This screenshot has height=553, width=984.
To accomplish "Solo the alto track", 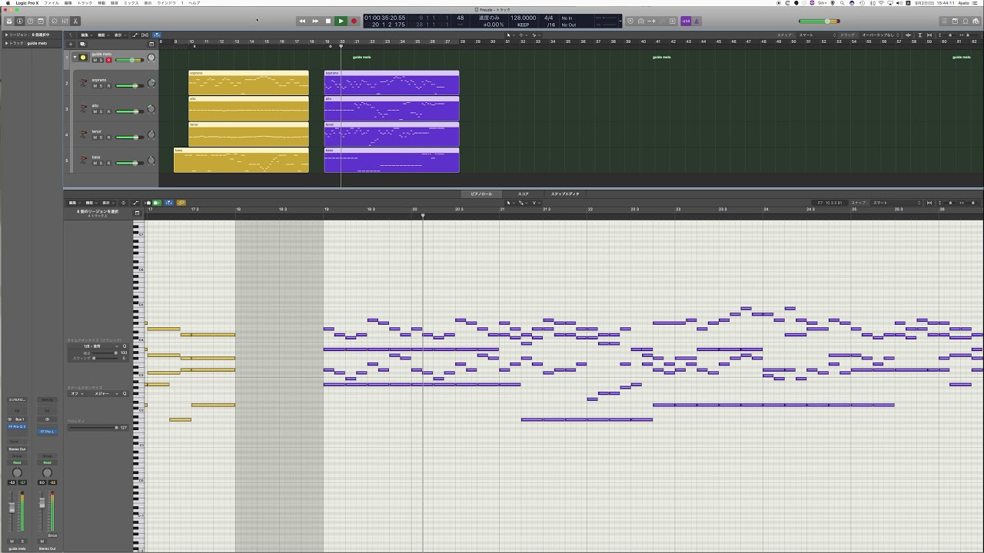I will 101,111.
